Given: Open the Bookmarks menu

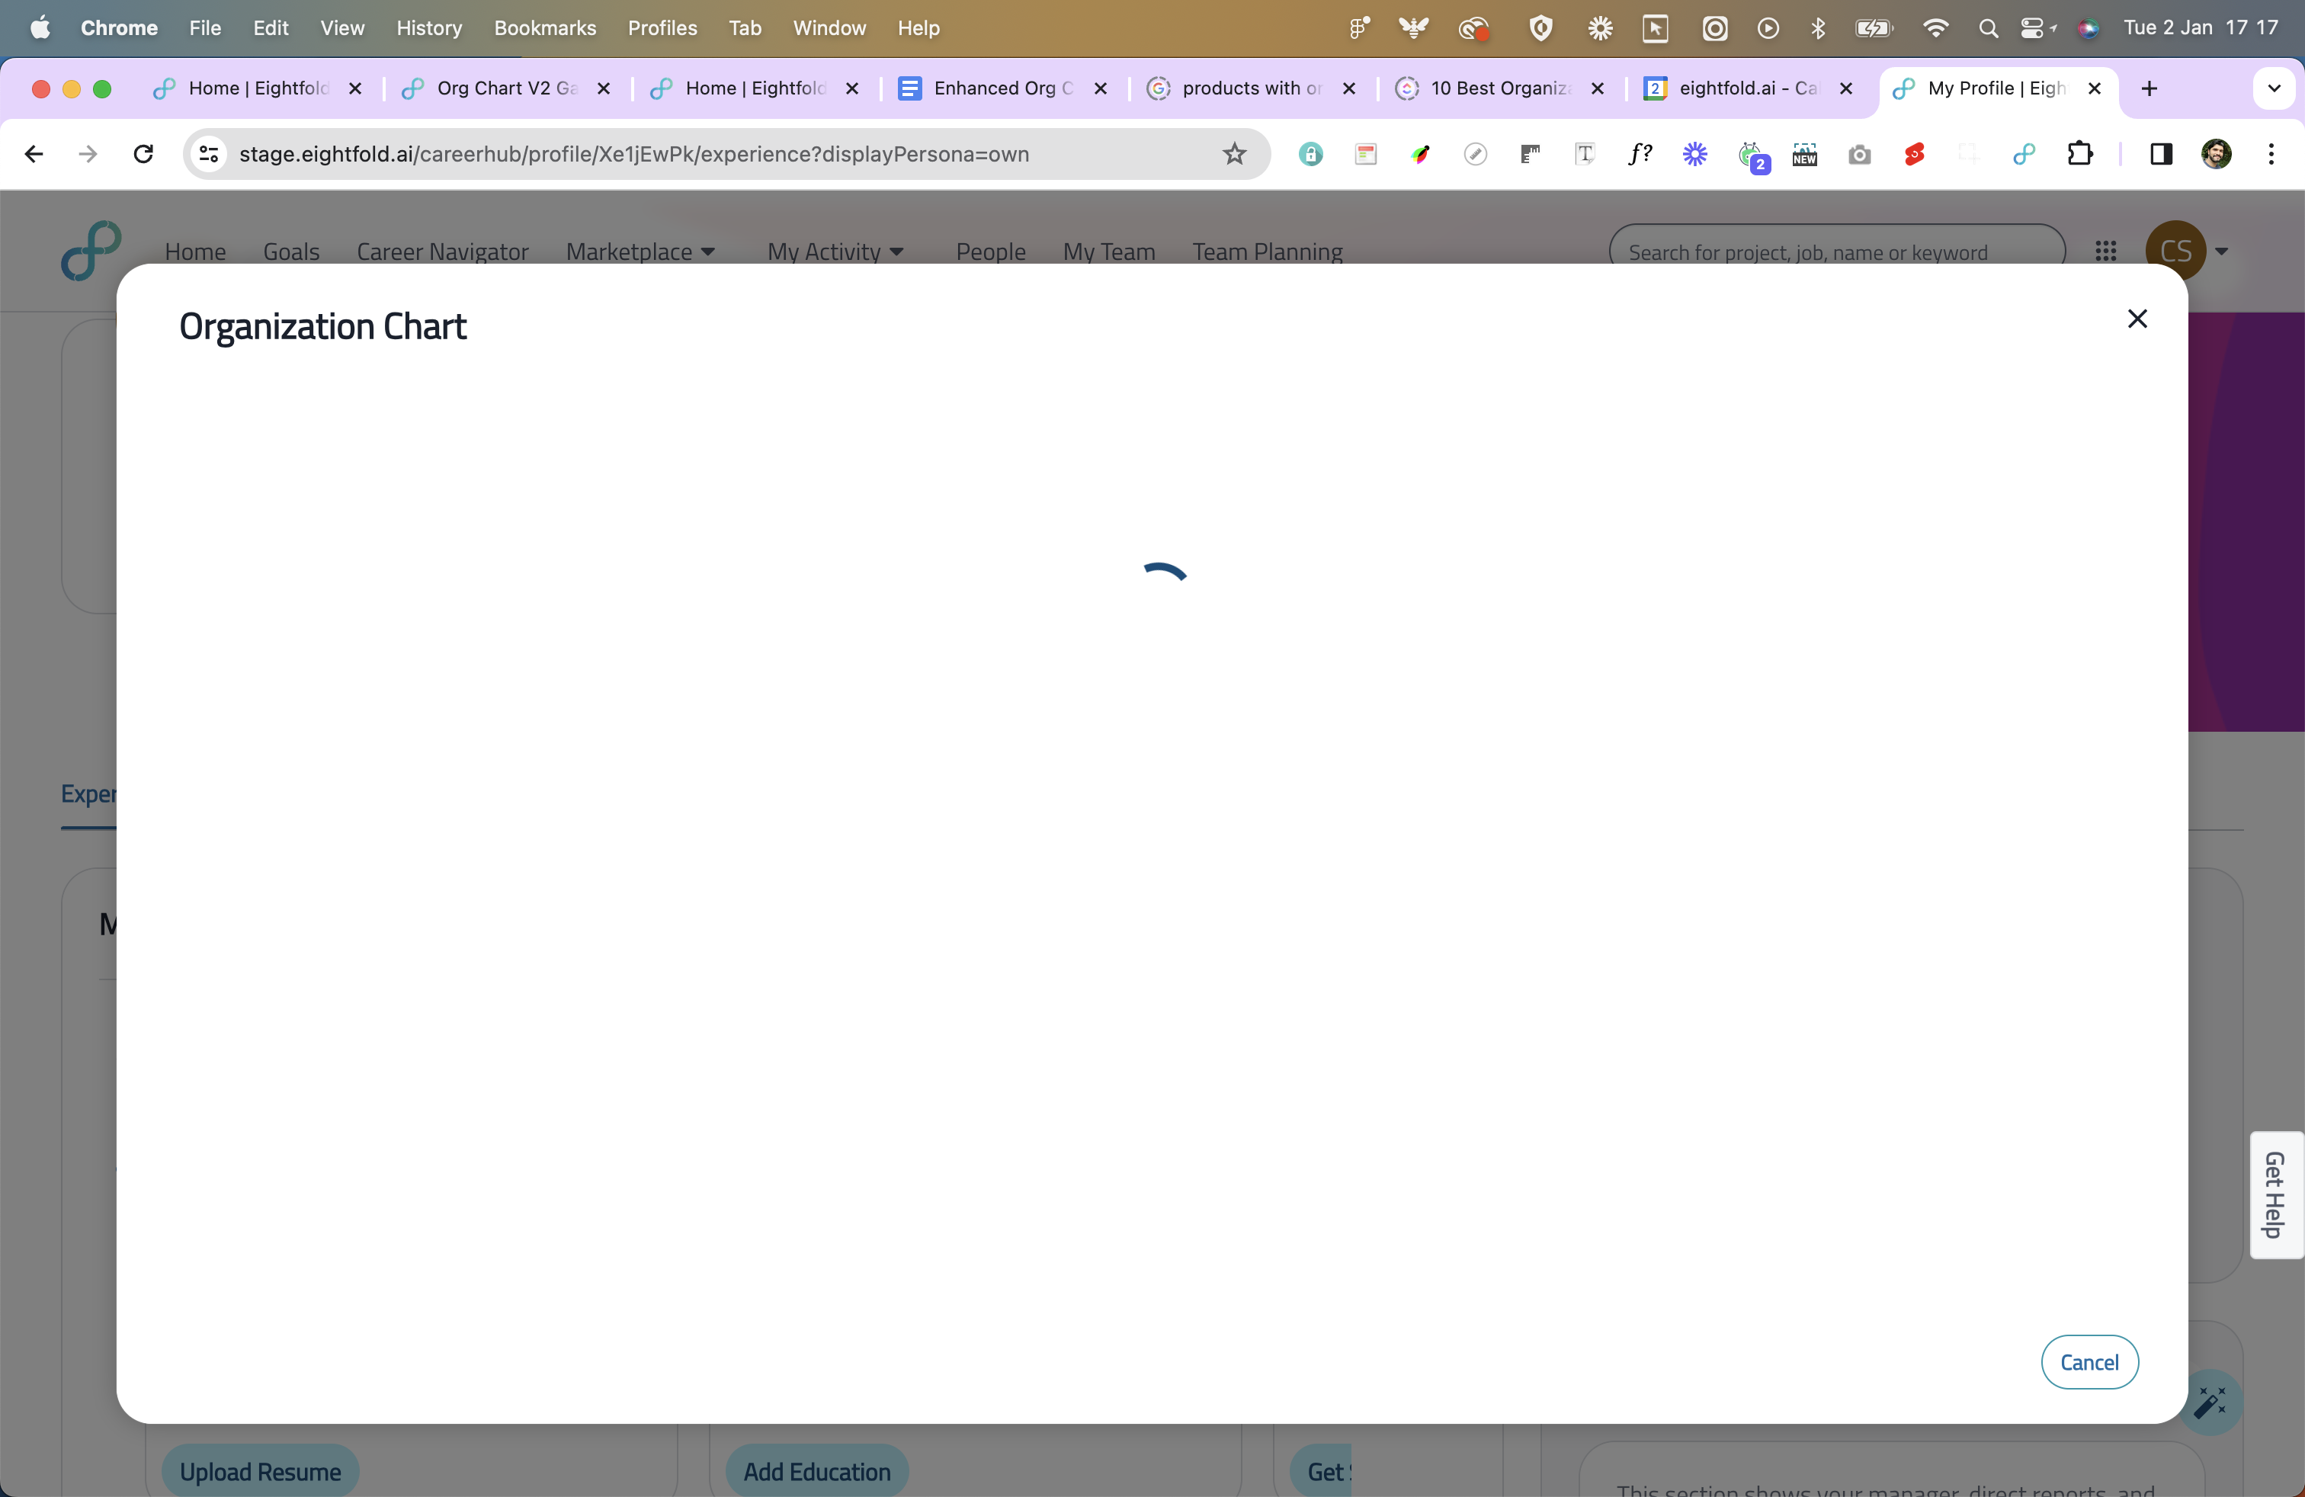Looking at the screenshot, I should [x=544, y=28].
